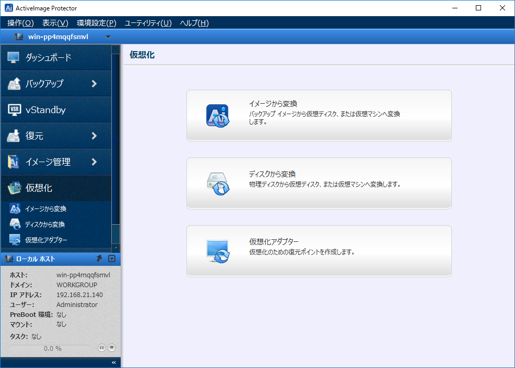The image size is (515, 368).
Task: Open the 環境設定(P) menu
Action: click(x=96, y=23)
